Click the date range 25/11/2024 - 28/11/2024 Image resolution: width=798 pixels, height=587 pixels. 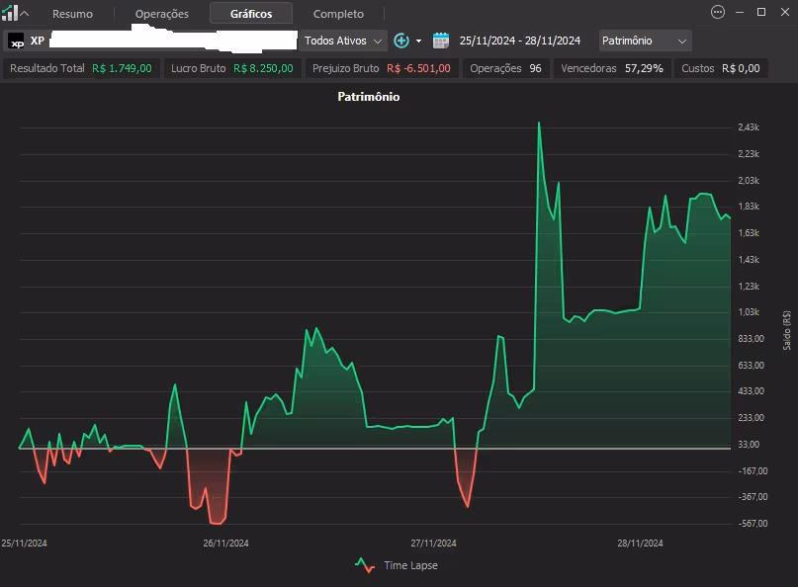tap(519, 41)
